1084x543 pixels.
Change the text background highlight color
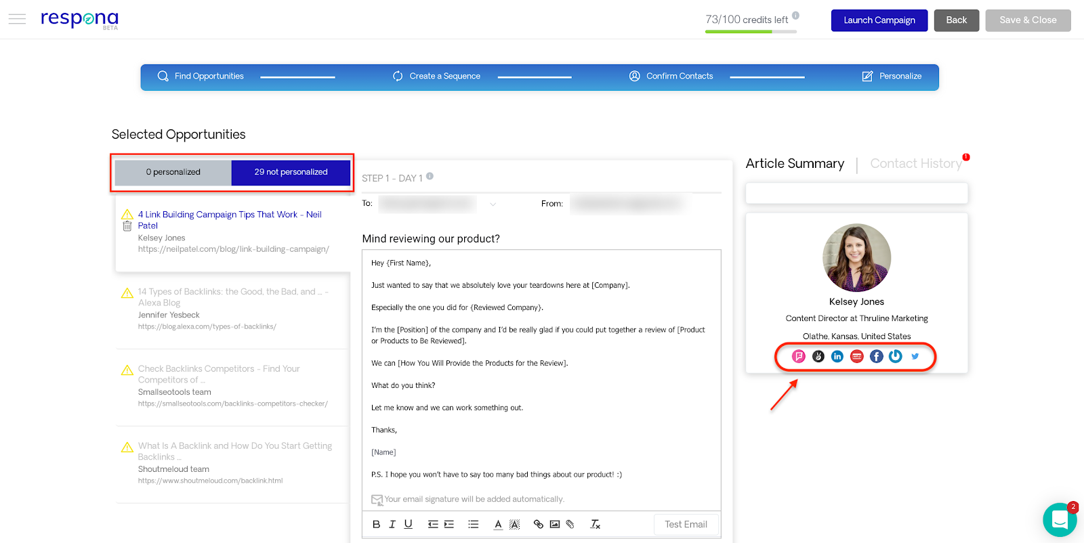pos(514,524)
